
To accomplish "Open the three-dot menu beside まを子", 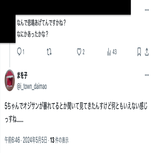I will (147, 75).
